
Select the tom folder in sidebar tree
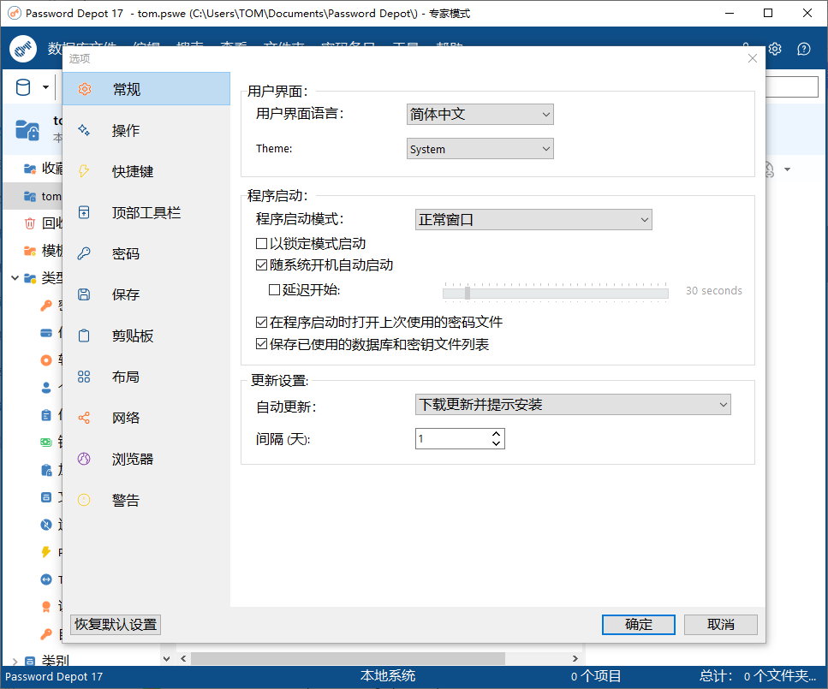pyautogui.click(x=33, y=196)
